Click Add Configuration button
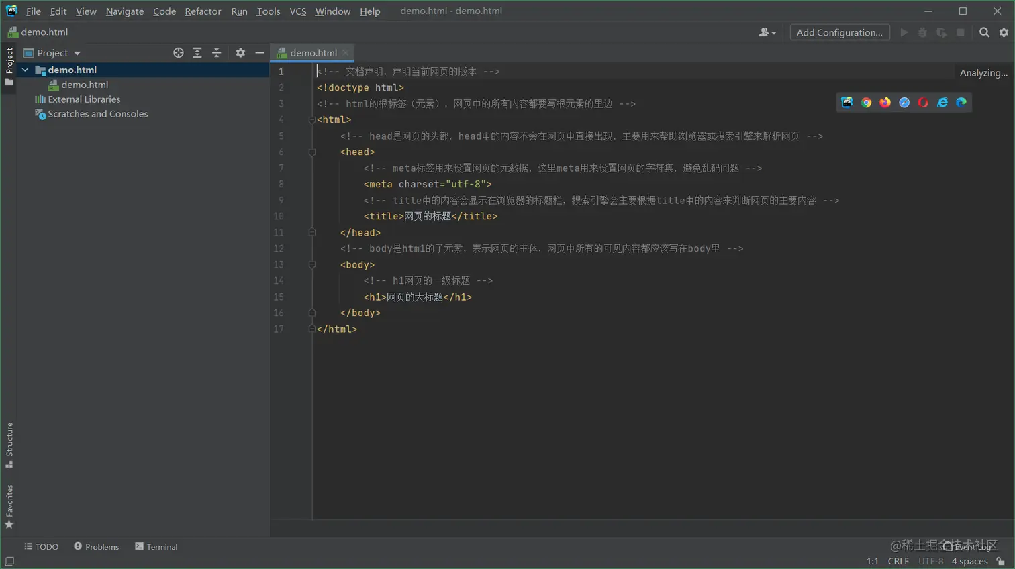1015x569 pixels. point(840,32)
